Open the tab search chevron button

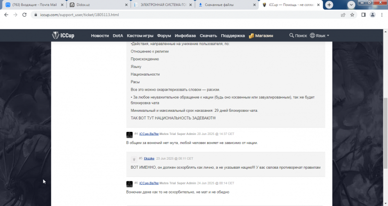click(x=351, y=5)
